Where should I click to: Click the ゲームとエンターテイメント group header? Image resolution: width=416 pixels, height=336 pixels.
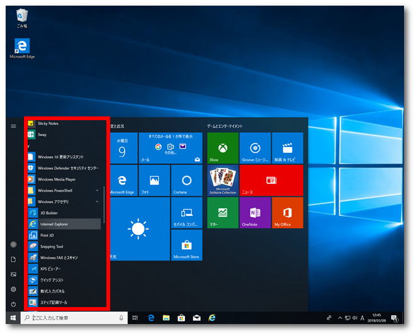point(225,126)
